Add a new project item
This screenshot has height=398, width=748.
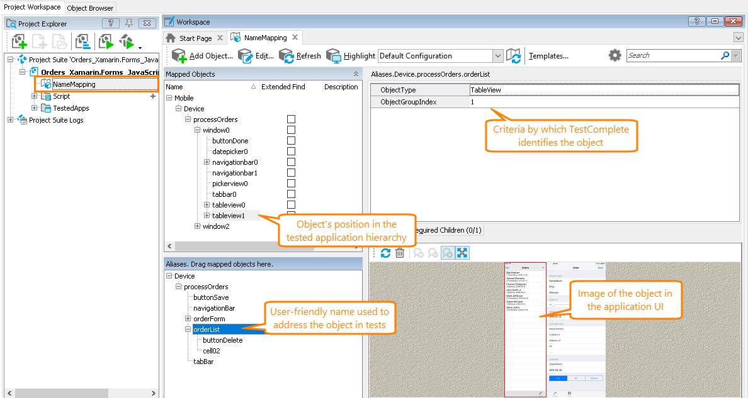pos(18,41)
